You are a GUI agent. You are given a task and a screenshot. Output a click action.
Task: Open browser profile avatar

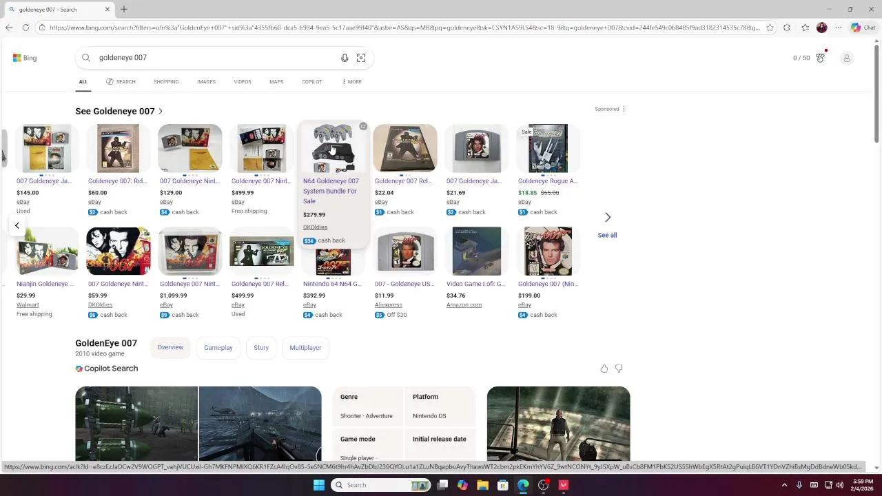(821, 28)
